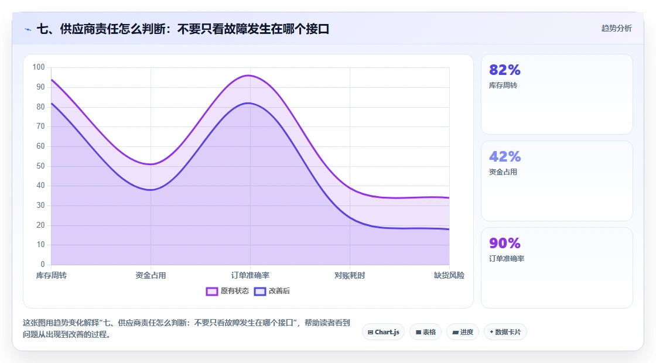Select the 表格 tag chip
The image size is (656, 363).
pyautogui.click(x=425, y=332)
